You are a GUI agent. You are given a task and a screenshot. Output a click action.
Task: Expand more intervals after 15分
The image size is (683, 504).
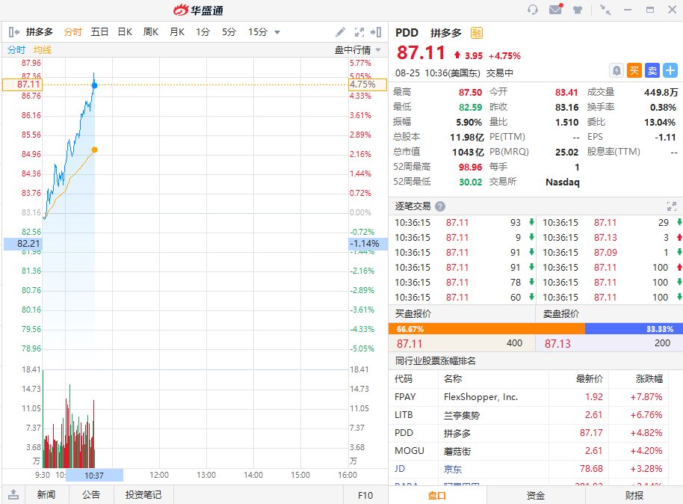277,32
